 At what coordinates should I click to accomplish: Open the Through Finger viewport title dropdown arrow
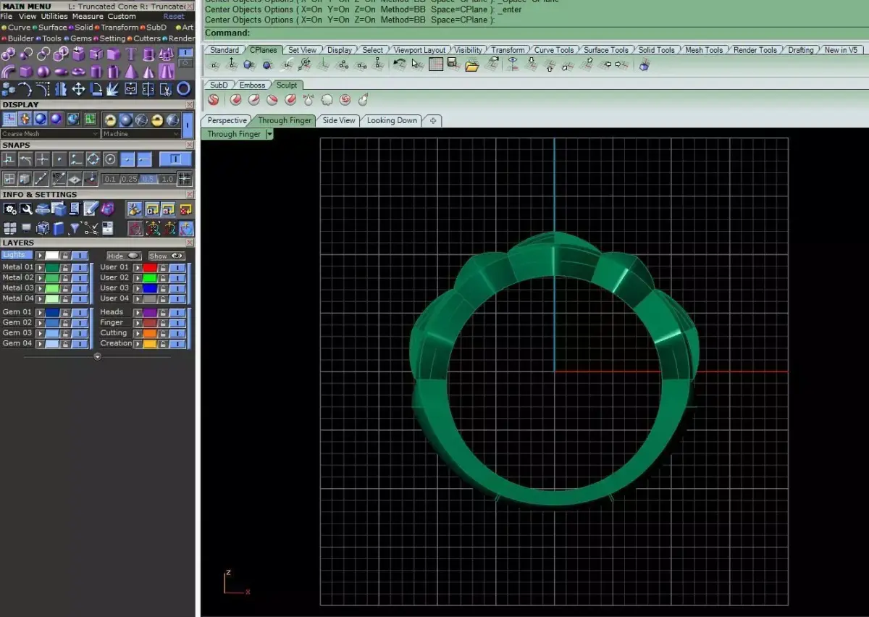coord(269,134)
